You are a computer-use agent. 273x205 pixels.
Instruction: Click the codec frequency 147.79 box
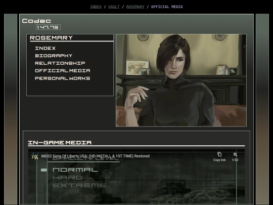tap(48, 27)
